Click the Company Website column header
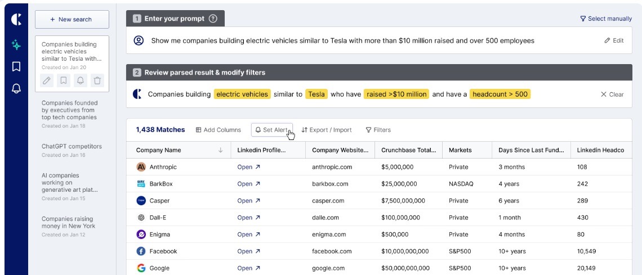This screenshot has width=642, height=275. click(x=340, y=150)
